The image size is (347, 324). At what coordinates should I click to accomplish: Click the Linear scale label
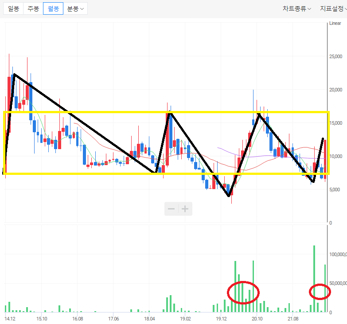[335, 23]
